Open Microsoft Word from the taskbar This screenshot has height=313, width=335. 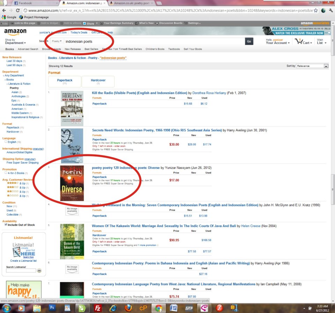pyautogui.click(x=174, y=308)
